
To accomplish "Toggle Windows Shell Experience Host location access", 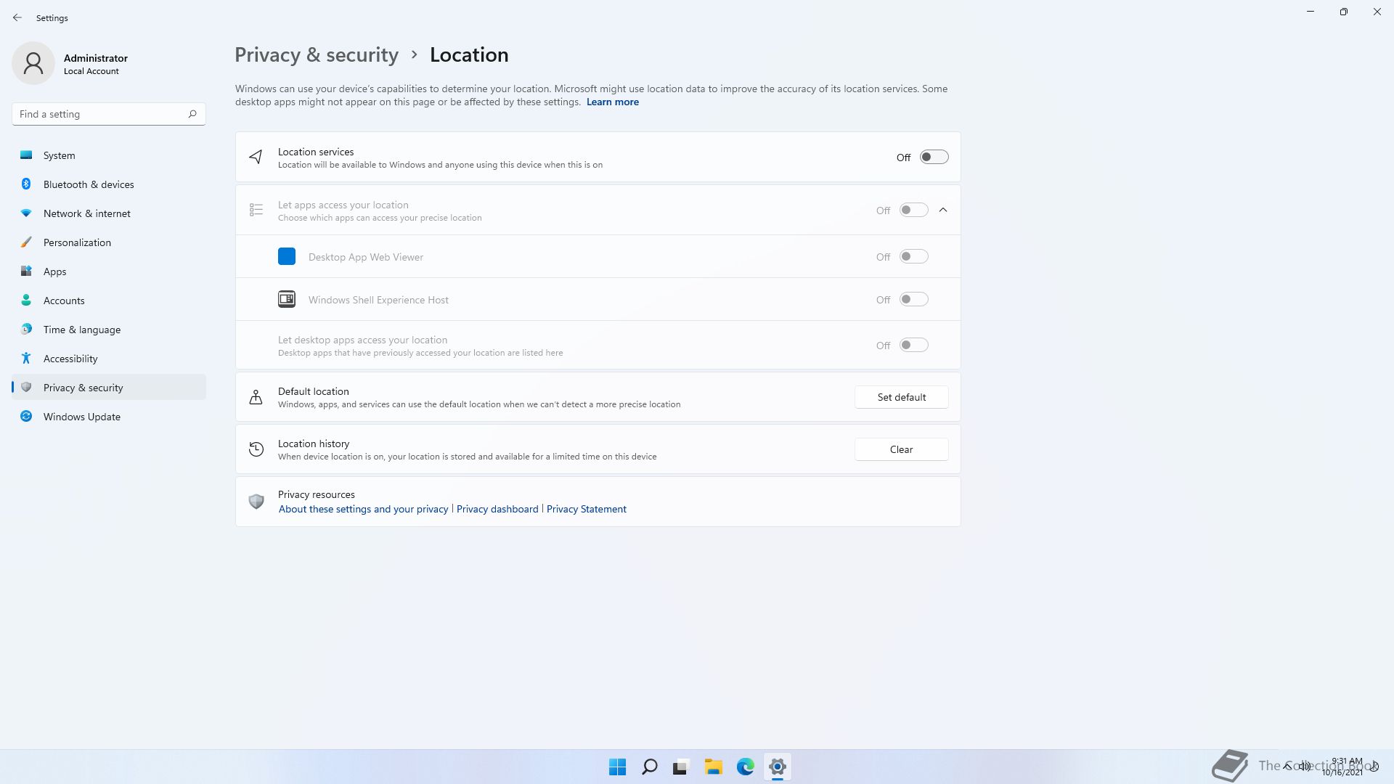I will pyautogui.click(x=913, y=299).
